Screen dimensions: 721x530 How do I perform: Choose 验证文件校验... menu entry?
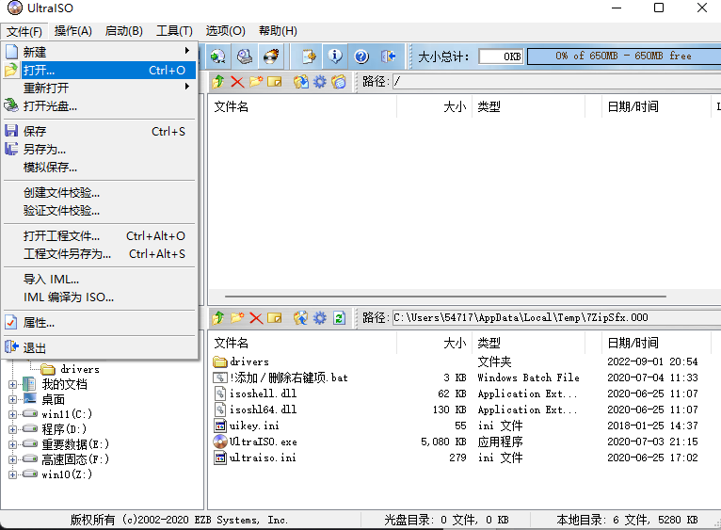point(100,211)
